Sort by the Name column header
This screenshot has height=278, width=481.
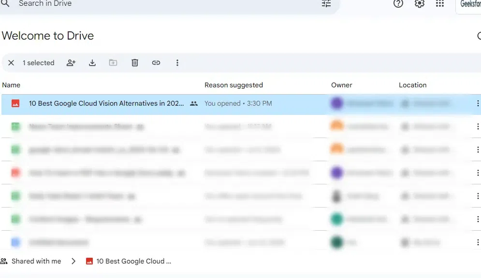click(x=11, y=85)
